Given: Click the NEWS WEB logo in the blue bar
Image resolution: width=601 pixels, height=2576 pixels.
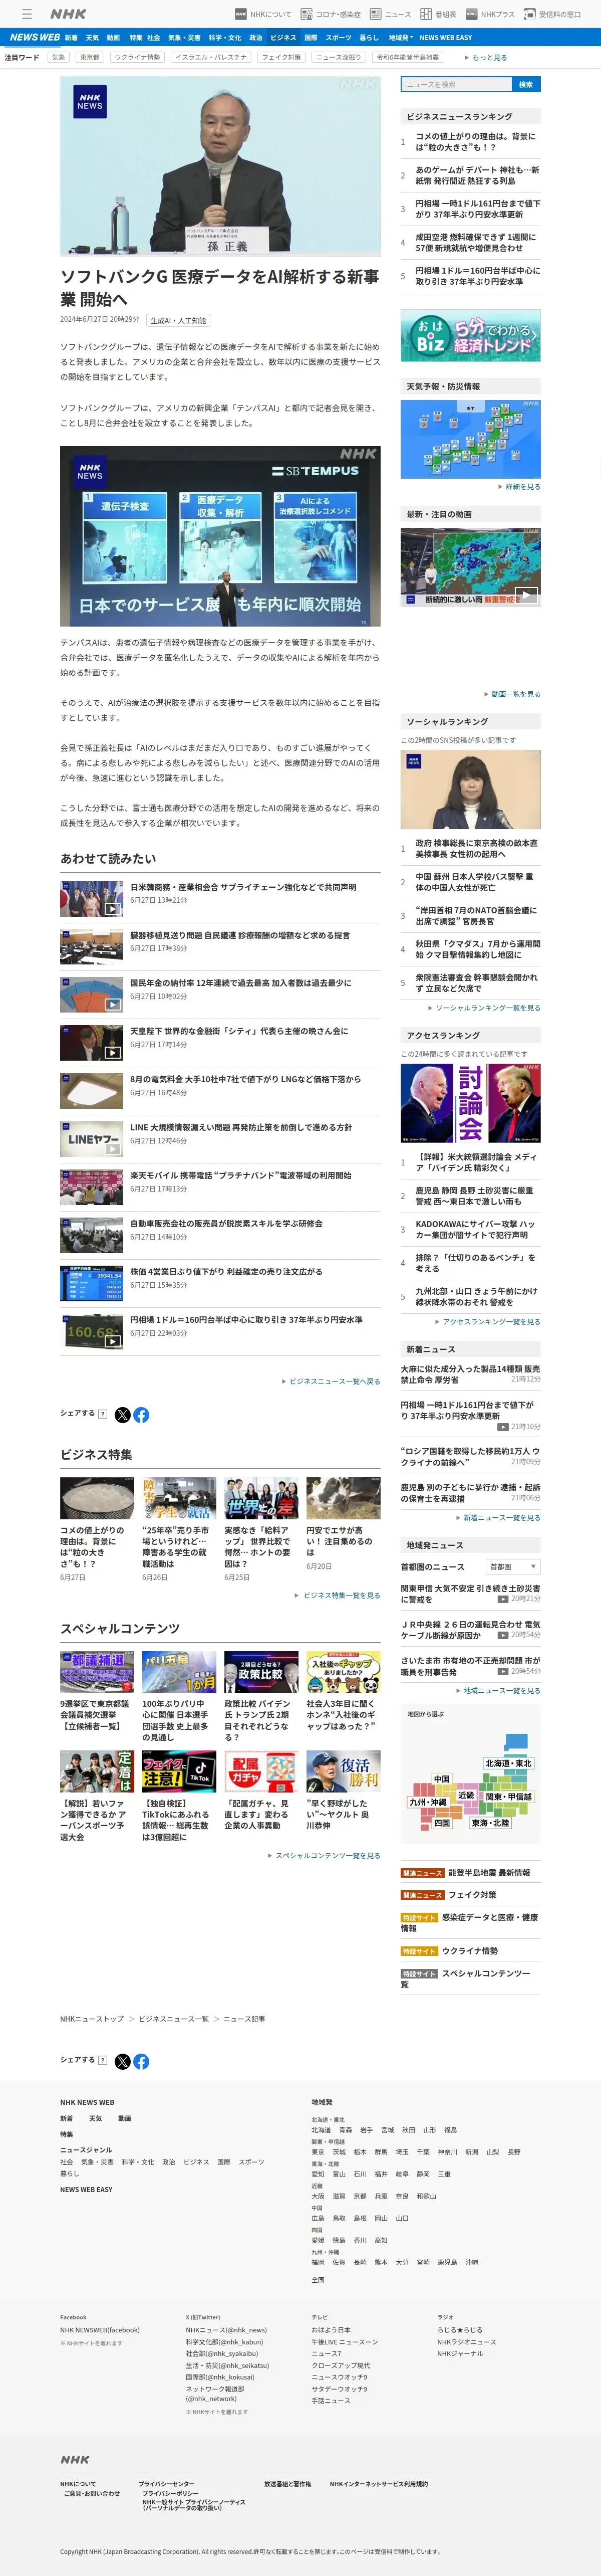Looking at the screenshot, I should click(35, 37).
